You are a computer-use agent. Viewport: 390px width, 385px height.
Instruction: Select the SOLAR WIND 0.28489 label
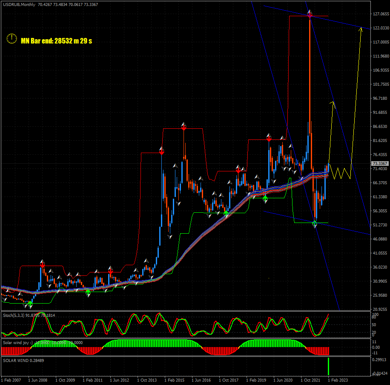coord(23,360)
